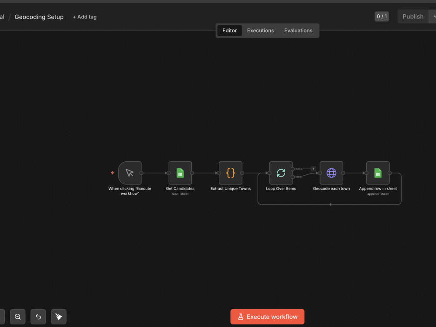The height and width of the screenshot is (327, 436).
Task: Open the Get Candidates Google Sheets node
Action: (x=180, y=173)
